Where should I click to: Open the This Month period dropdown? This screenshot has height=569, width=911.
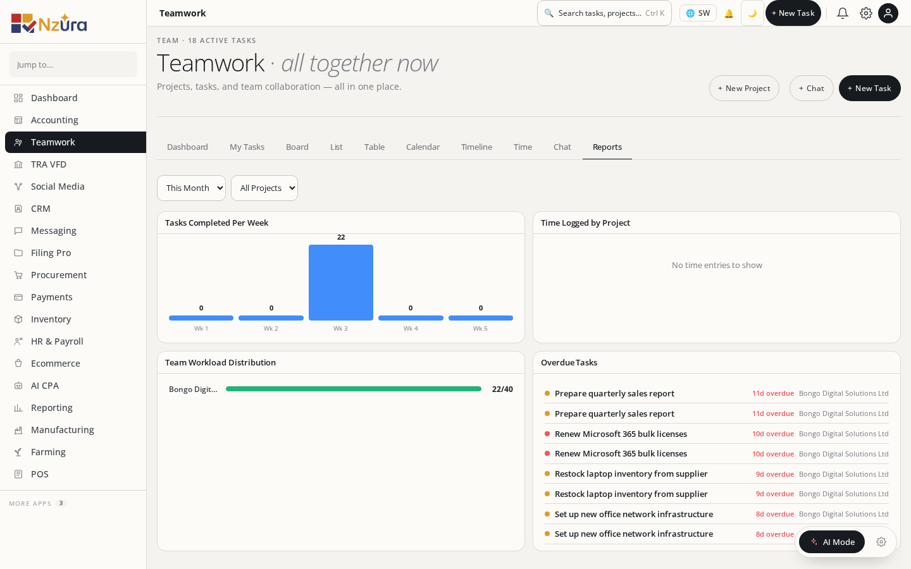[x=191, y=188]
